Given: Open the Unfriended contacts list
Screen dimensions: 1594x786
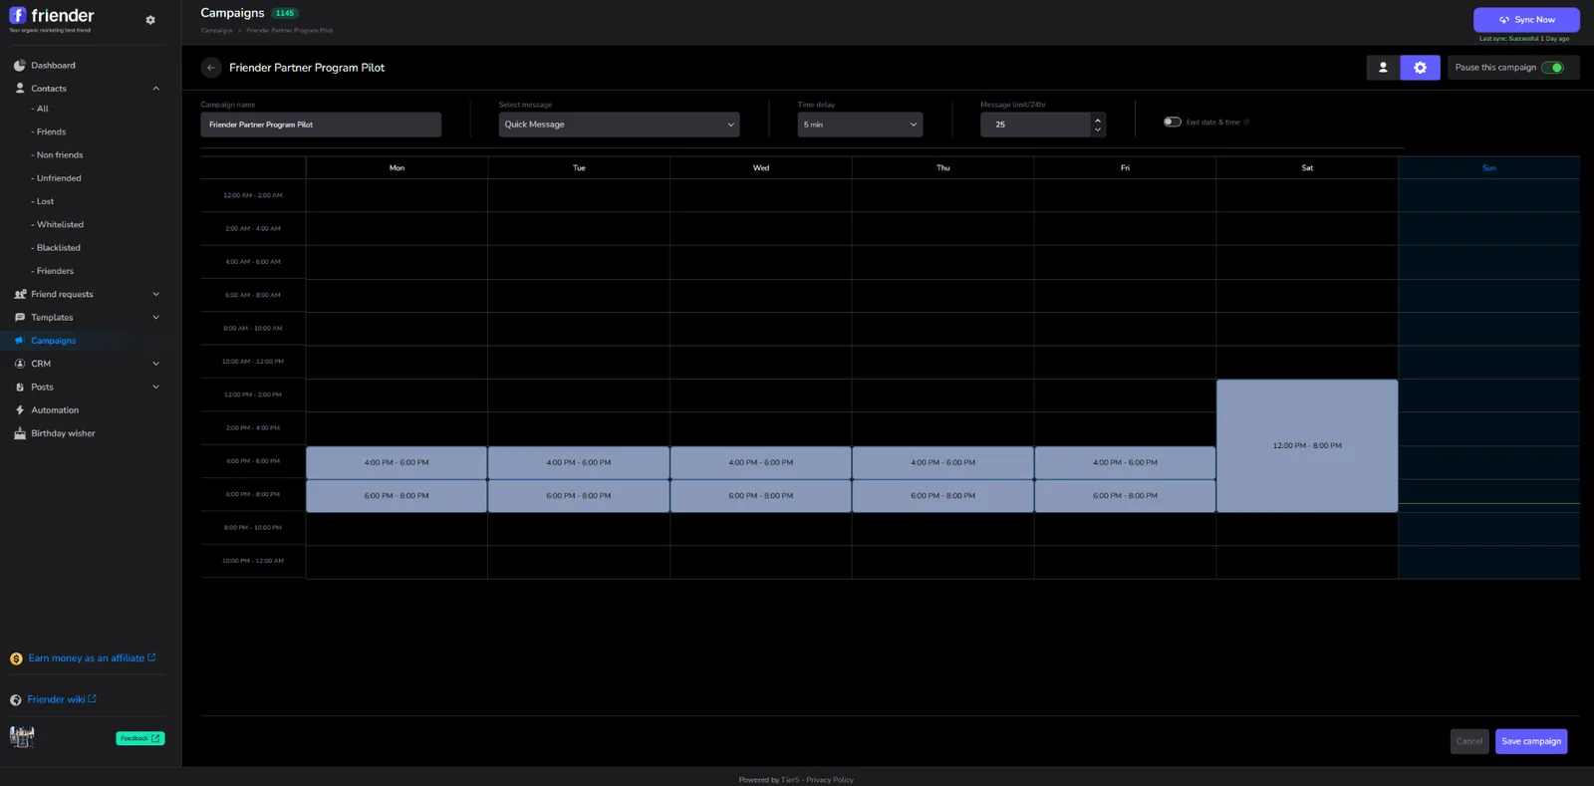Looking at the screenshot, I should pyautogui.click(x=57, y=178).
